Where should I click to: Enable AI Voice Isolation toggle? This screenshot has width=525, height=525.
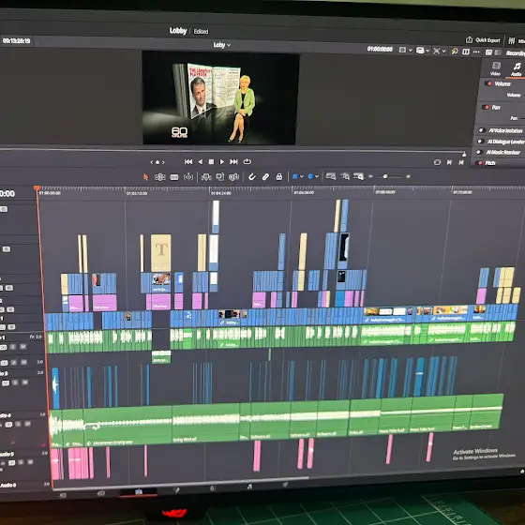tap(482, 130)
